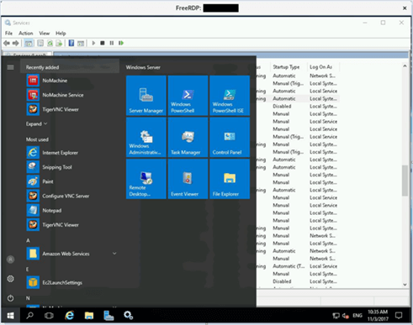Open the File menu in Services
Image resolution: width=413 pixels, height=325 pixels.
8,34
